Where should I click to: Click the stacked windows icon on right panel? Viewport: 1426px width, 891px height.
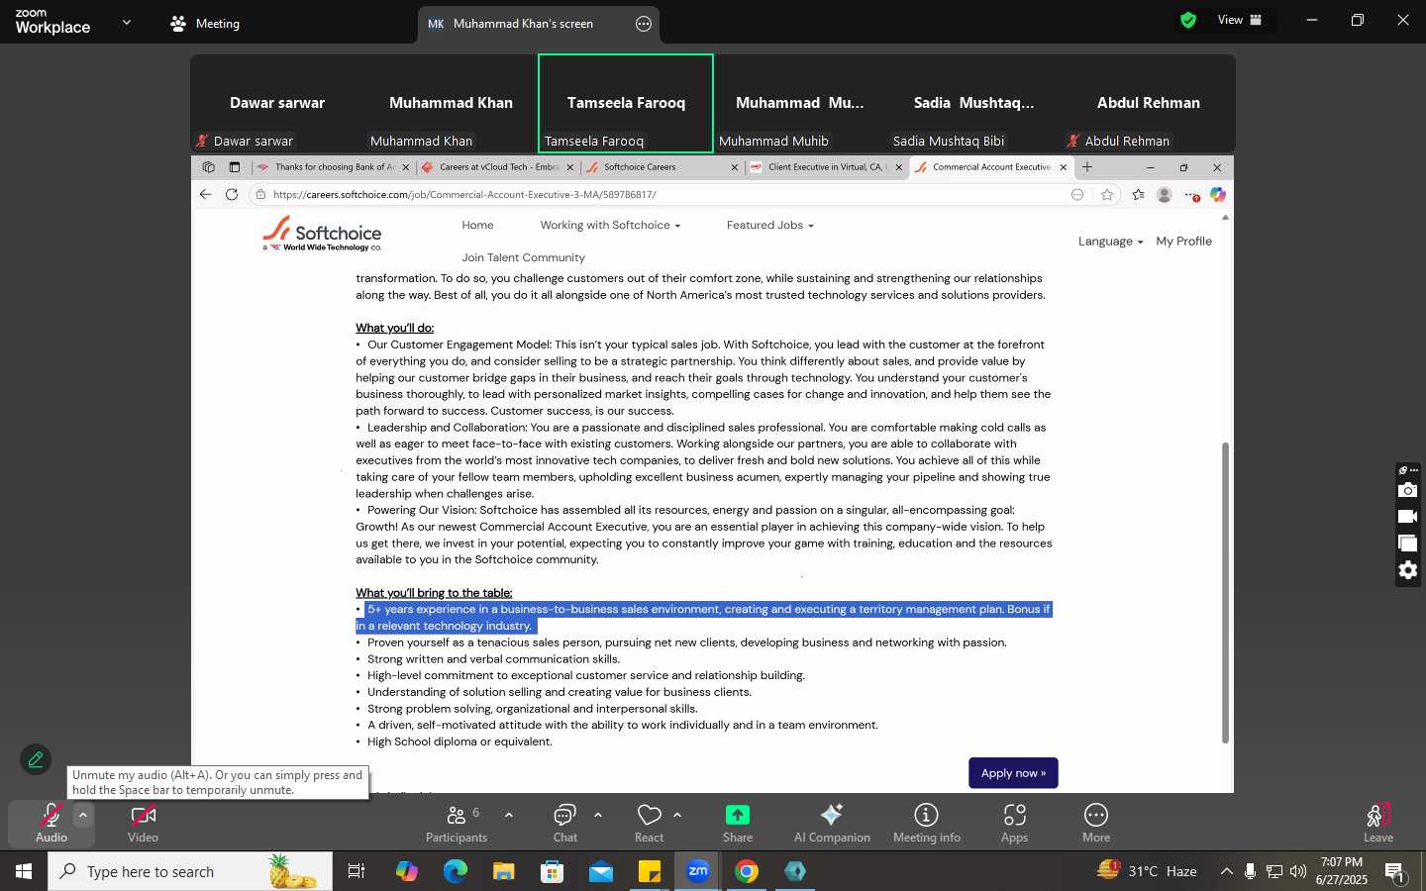coord(1407,544)
